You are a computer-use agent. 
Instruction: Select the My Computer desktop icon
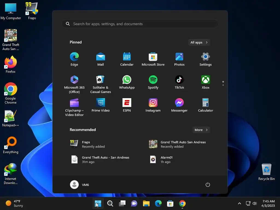click(x=11, y=11)
